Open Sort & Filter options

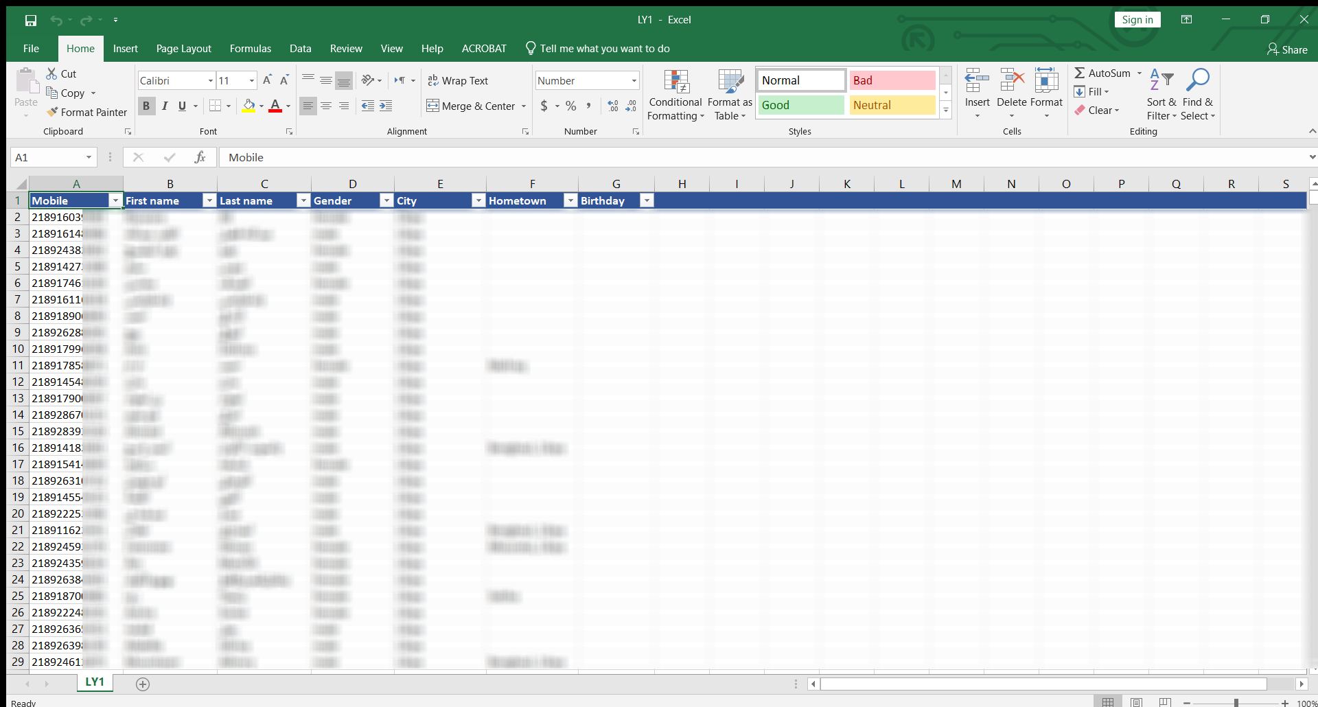tap(1161, 94)
